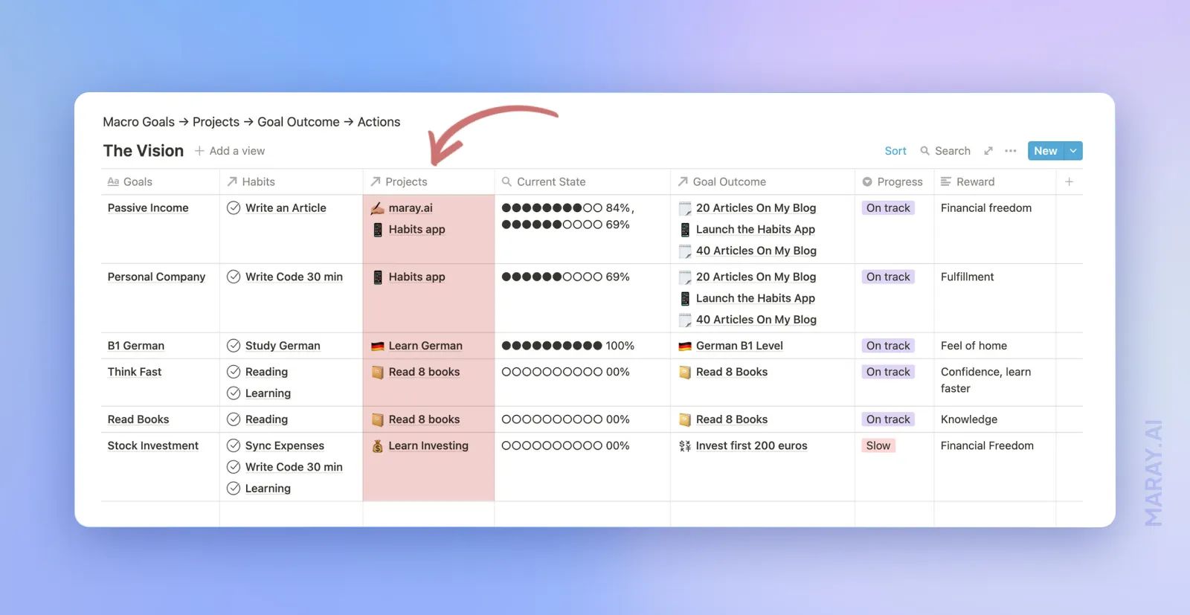Select The Vision view tab
This screenshot has height=615, width=1190.
pos(144,151)
